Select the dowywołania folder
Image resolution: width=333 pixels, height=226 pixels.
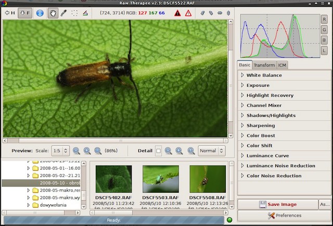pyautogui.click(x=53, y=205)
